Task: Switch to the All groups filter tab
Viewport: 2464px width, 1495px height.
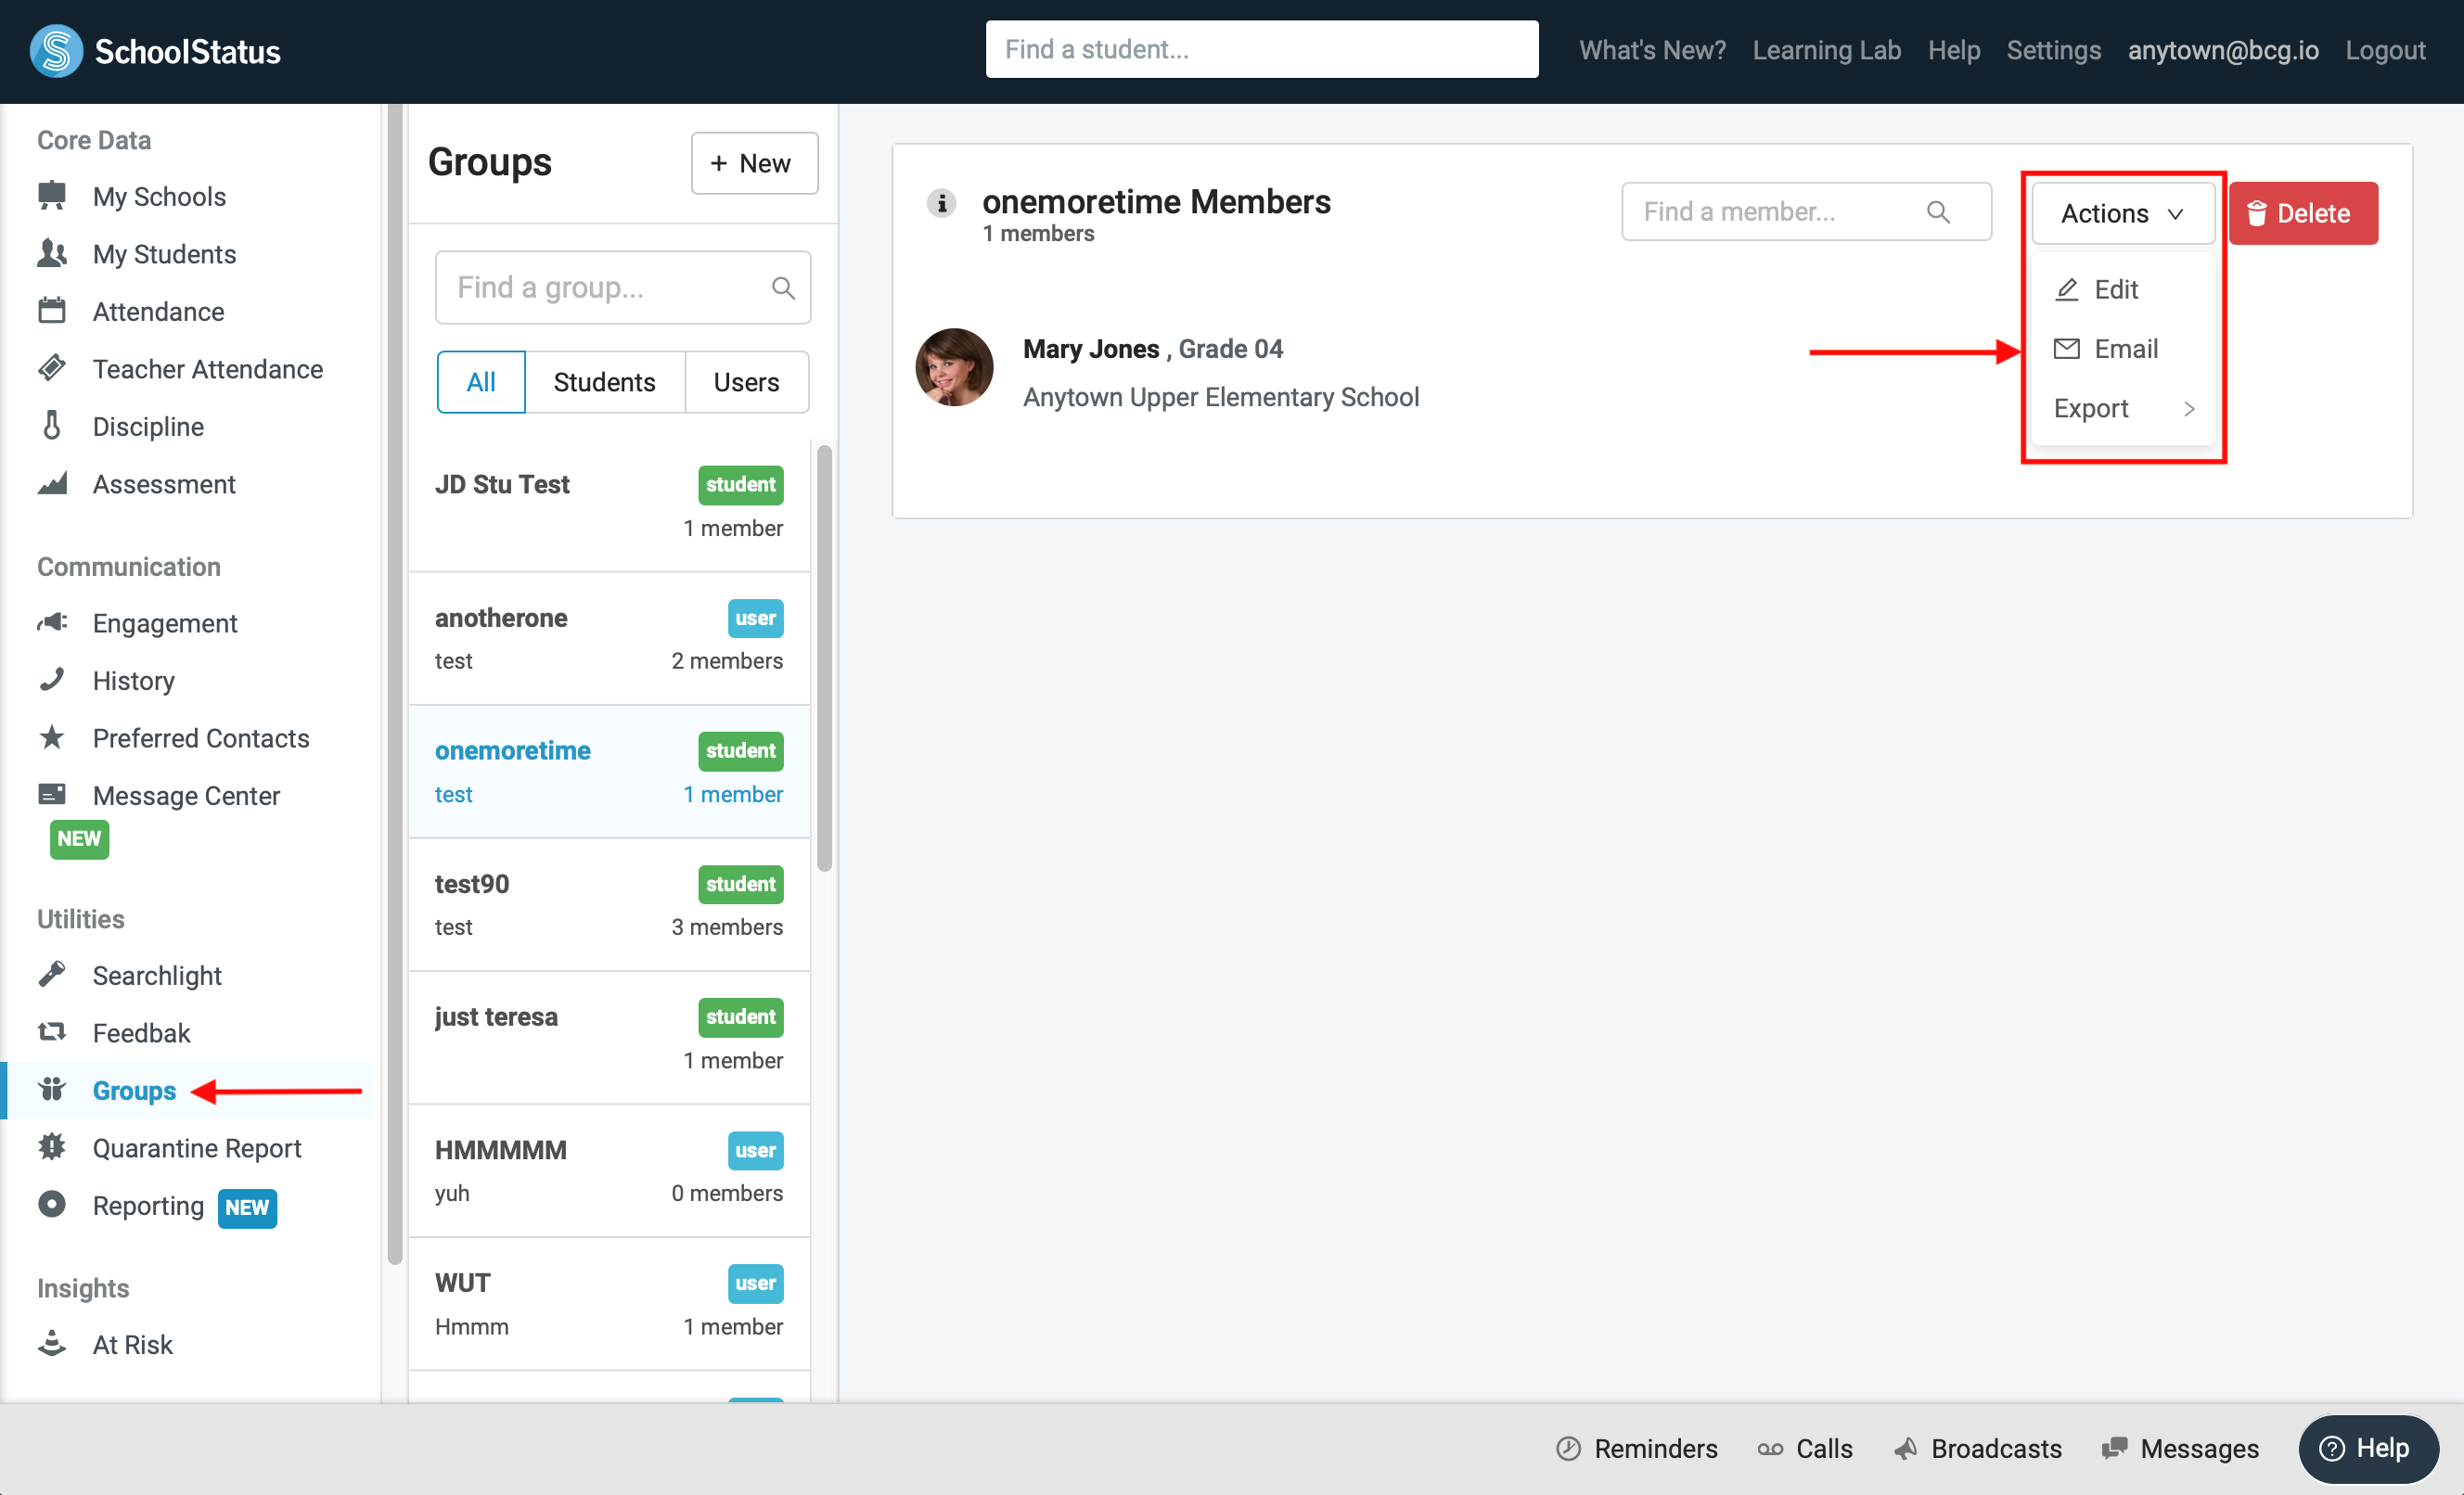Action: click(x=481, y=382)
